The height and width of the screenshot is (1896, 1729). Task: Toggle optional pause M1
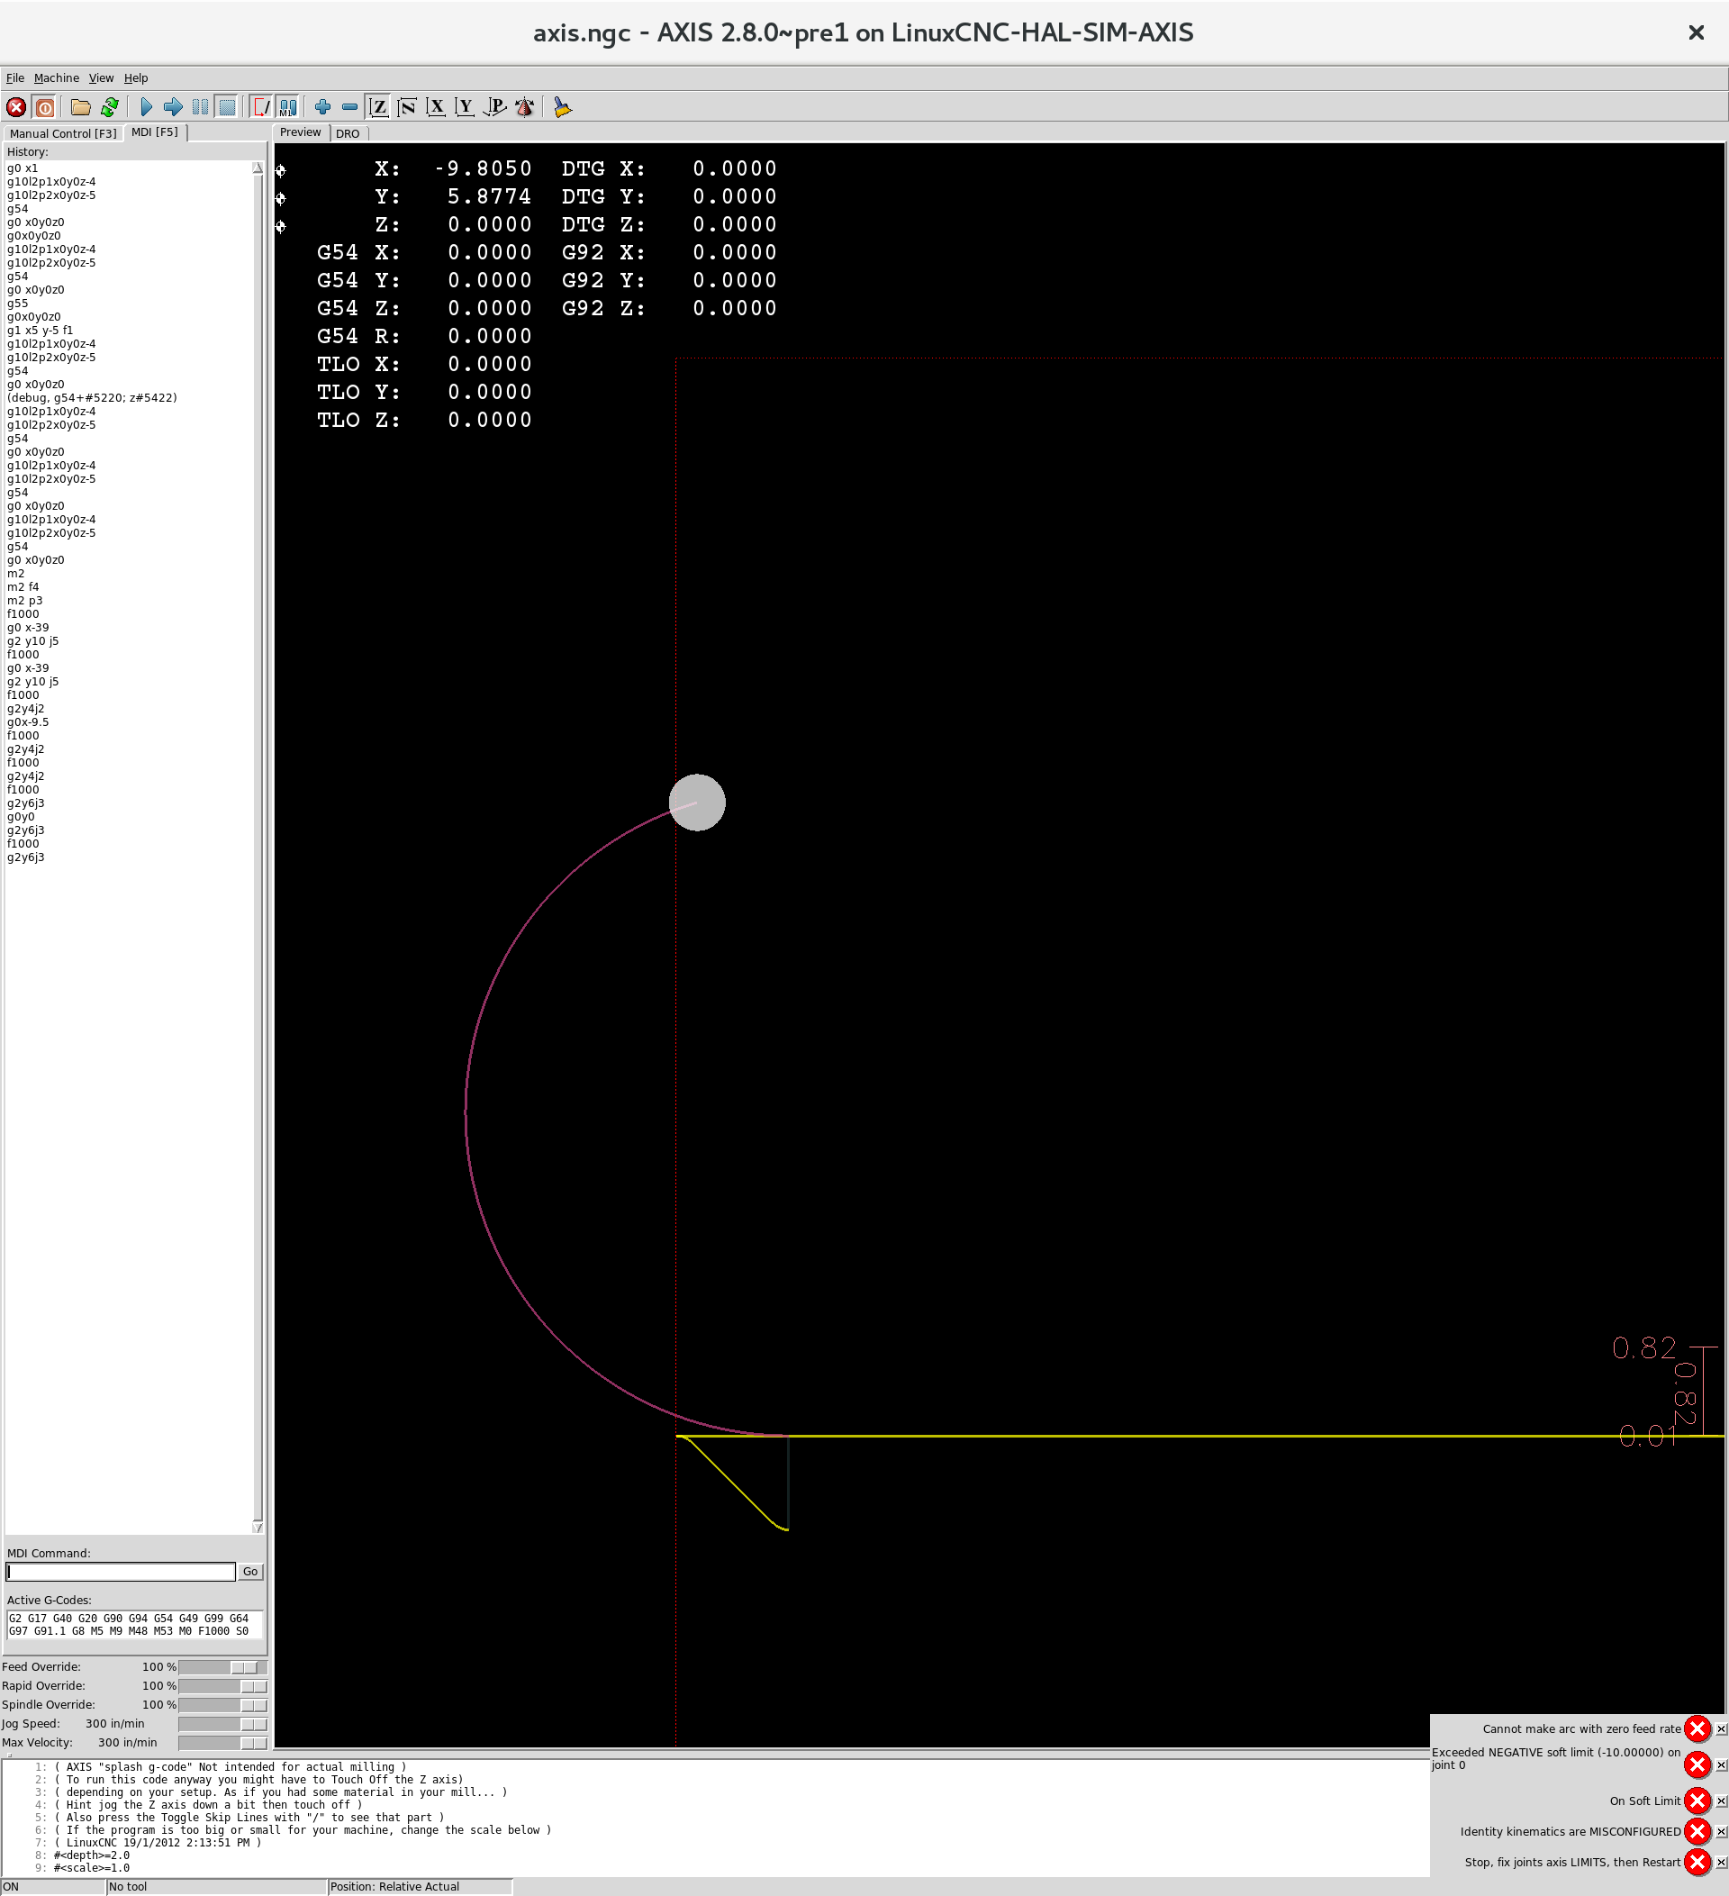pyautogui.click(x=287, y=106)
